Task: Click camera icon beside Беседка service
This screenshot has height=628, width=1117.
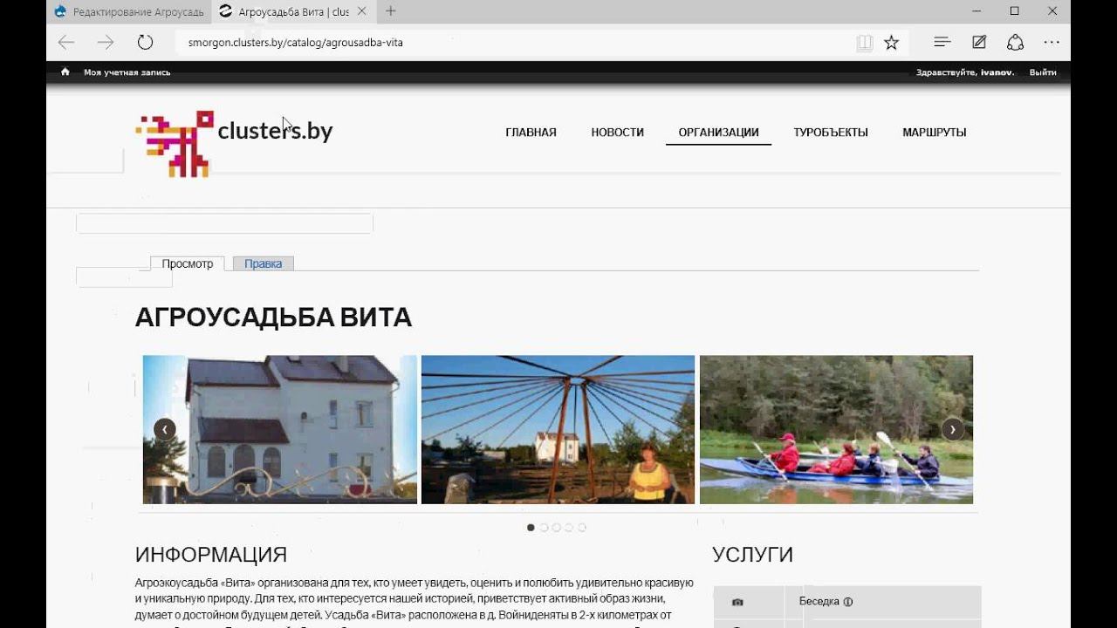Action: 737,602
